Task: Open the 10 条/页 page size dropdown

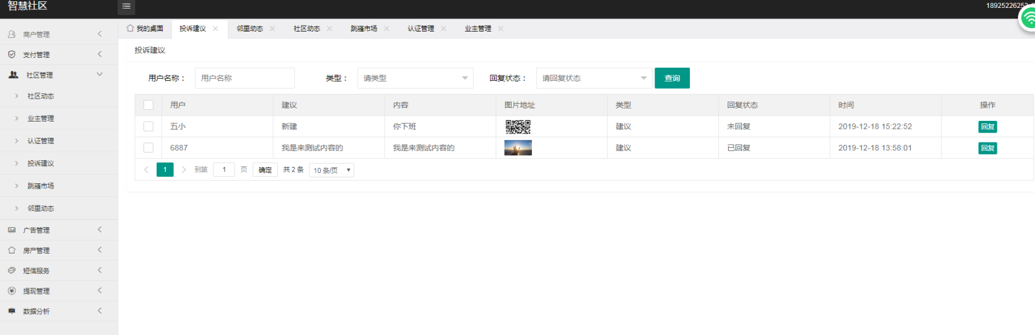Action: point(332,170)
